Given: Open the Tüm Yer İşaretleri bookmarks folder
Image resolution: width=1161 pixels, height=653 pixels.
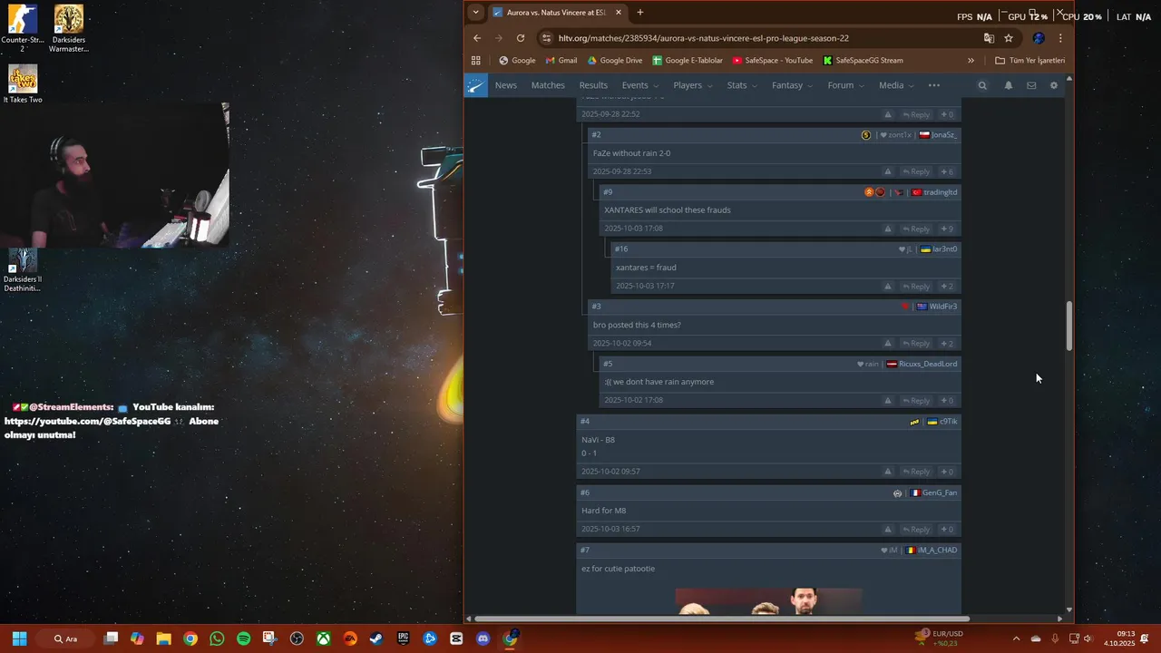Looking at the screenshot, I should pos(1029,61).
